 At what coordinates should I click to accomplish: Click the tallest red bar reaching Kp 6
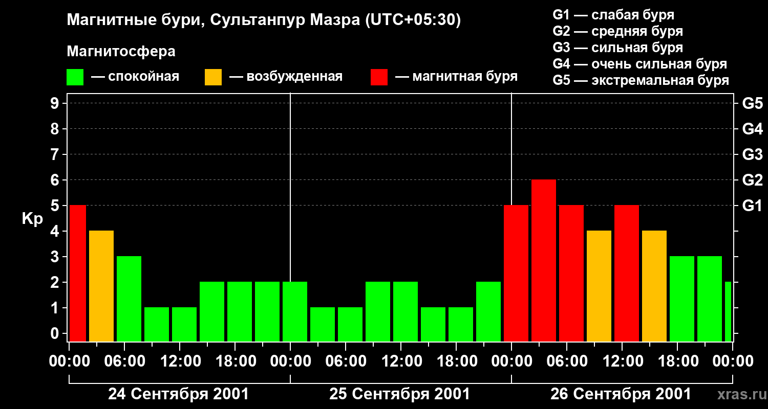tap(544, 261)
